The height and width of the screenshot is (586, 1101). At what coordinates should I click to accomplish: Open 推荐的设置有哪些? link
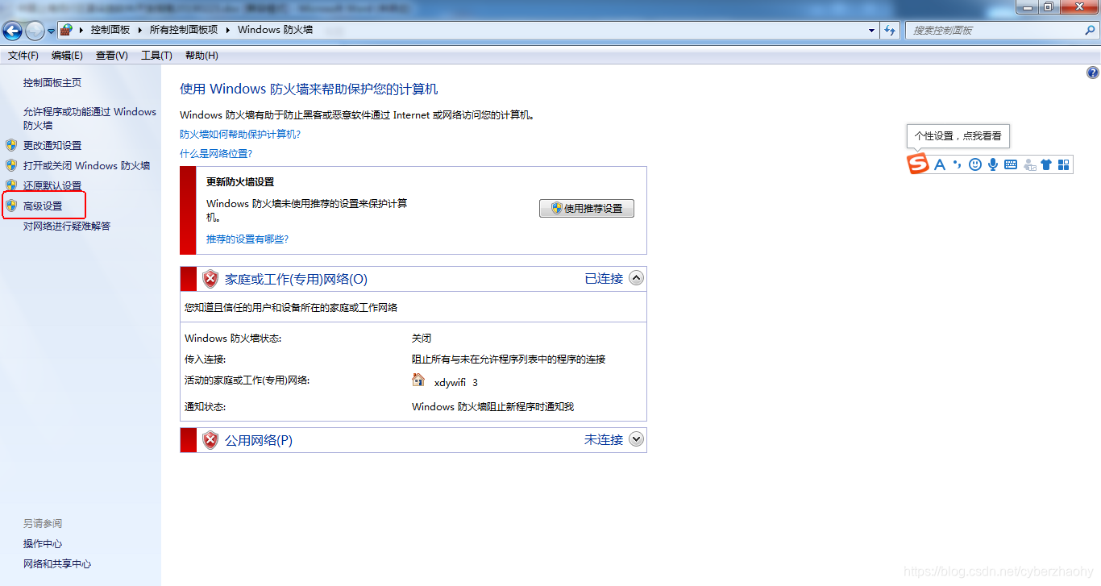pyautogui.click(x=247, y=239)
